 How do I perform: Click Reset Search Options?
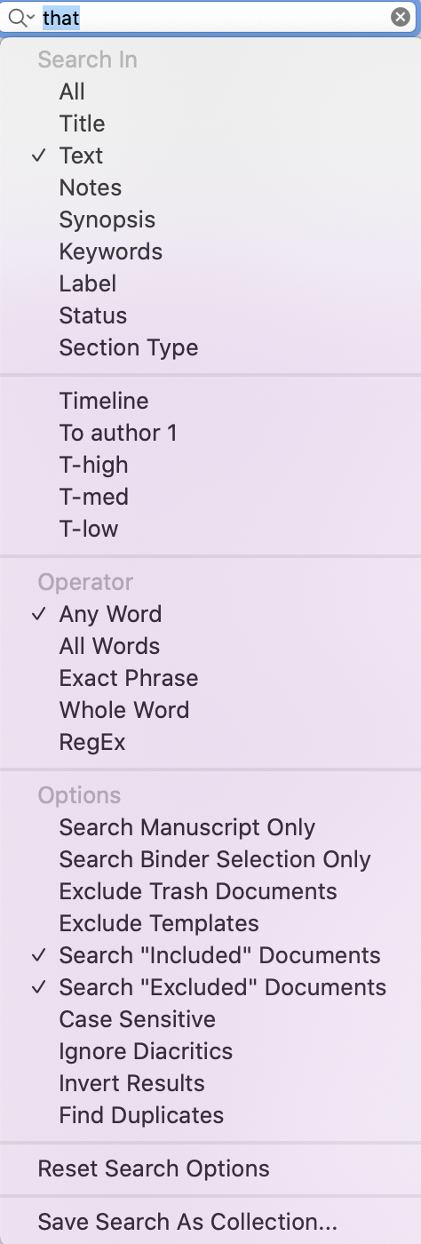click(x=210, y=1168)
